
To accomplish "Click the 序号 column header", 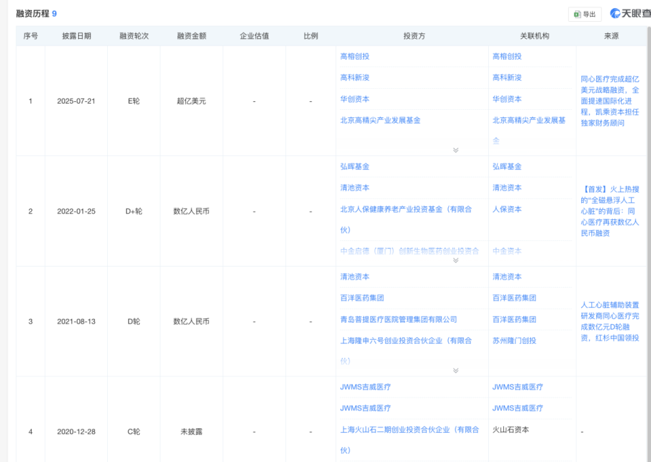I will pos(31,36).
